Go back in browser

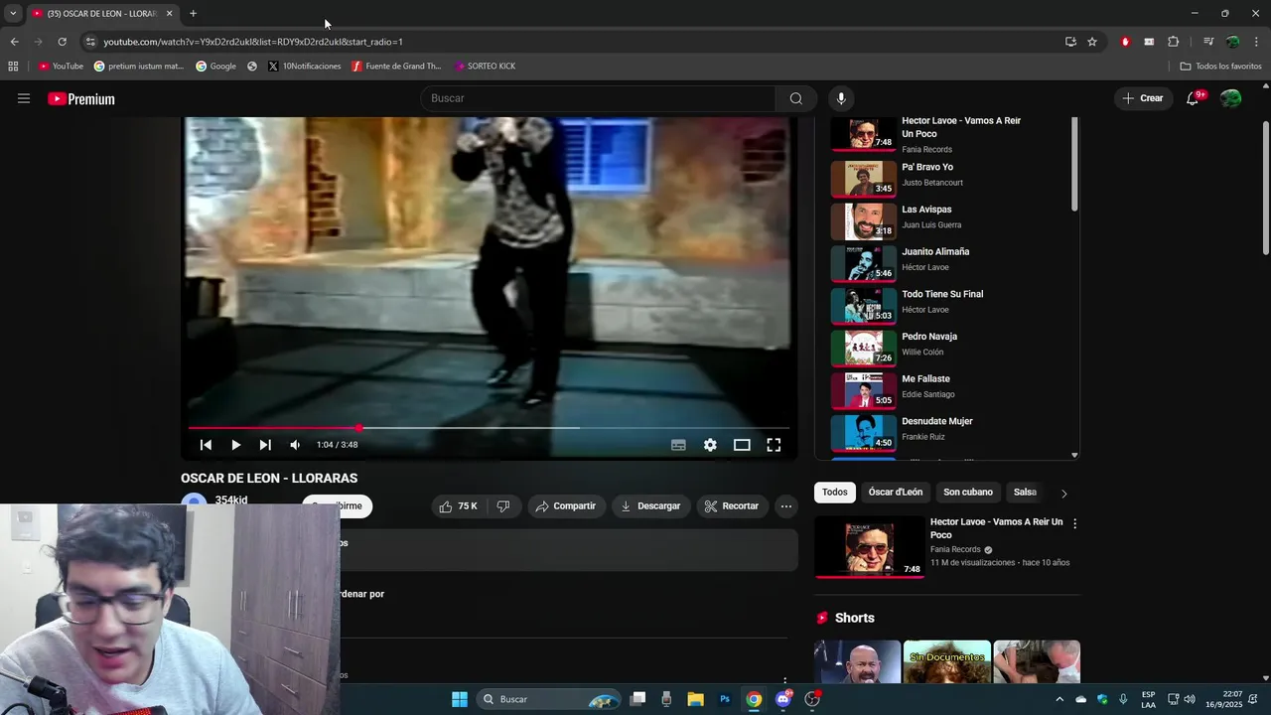(x=14, y=42)
